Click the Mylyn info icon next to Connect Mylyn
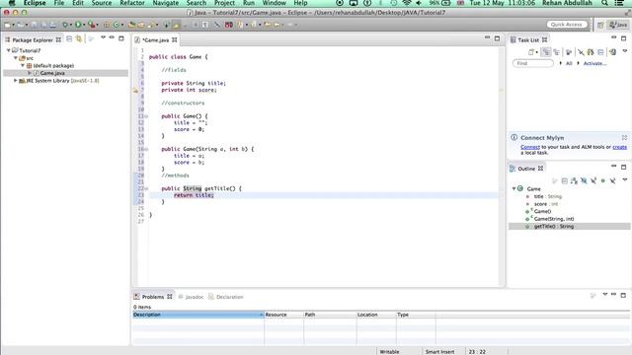Screen dimensions: 632x355 513,137
